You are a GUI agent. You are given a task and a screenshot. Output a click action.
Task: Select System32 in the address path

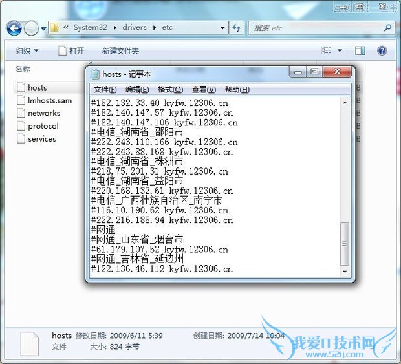point(91,27)
